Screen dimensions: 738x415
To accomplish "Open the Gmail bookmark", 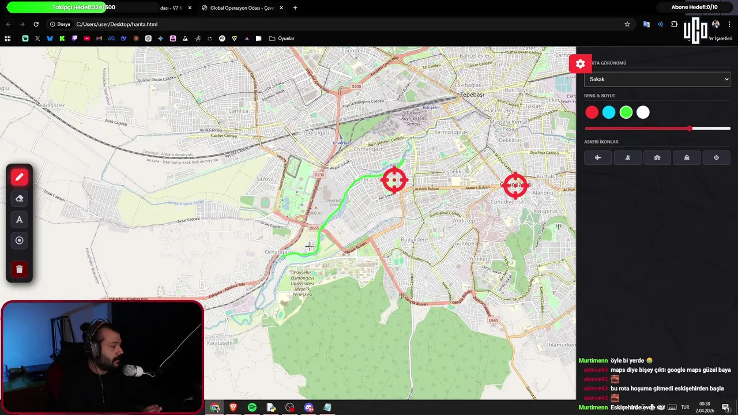I will click(x=99, y=39).
